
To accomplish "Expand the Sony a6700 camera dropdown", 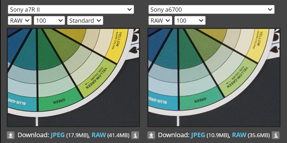I will 211,9.
